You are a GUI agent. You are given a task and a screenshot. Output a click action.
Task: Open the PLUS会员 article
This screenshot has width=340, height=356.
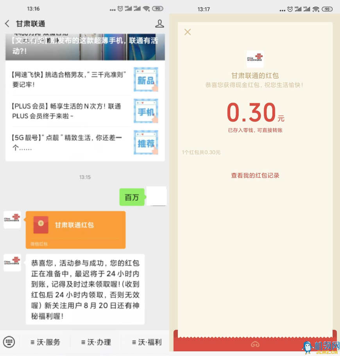(85, 111)
